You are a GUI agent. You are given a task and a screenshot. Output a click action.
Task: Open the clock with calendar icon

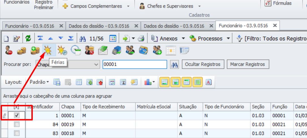pyautogui.click(x=76, y=50)
